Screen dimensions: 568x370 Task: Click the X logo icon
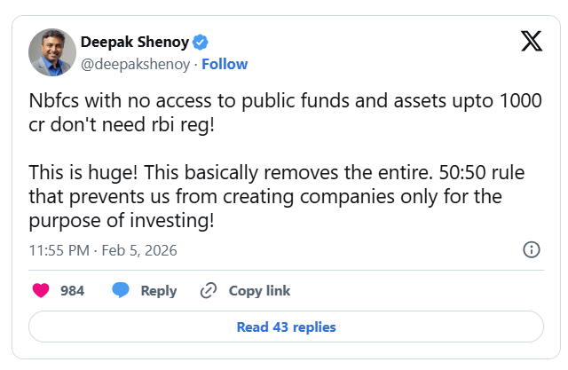(x=532, y=42)
